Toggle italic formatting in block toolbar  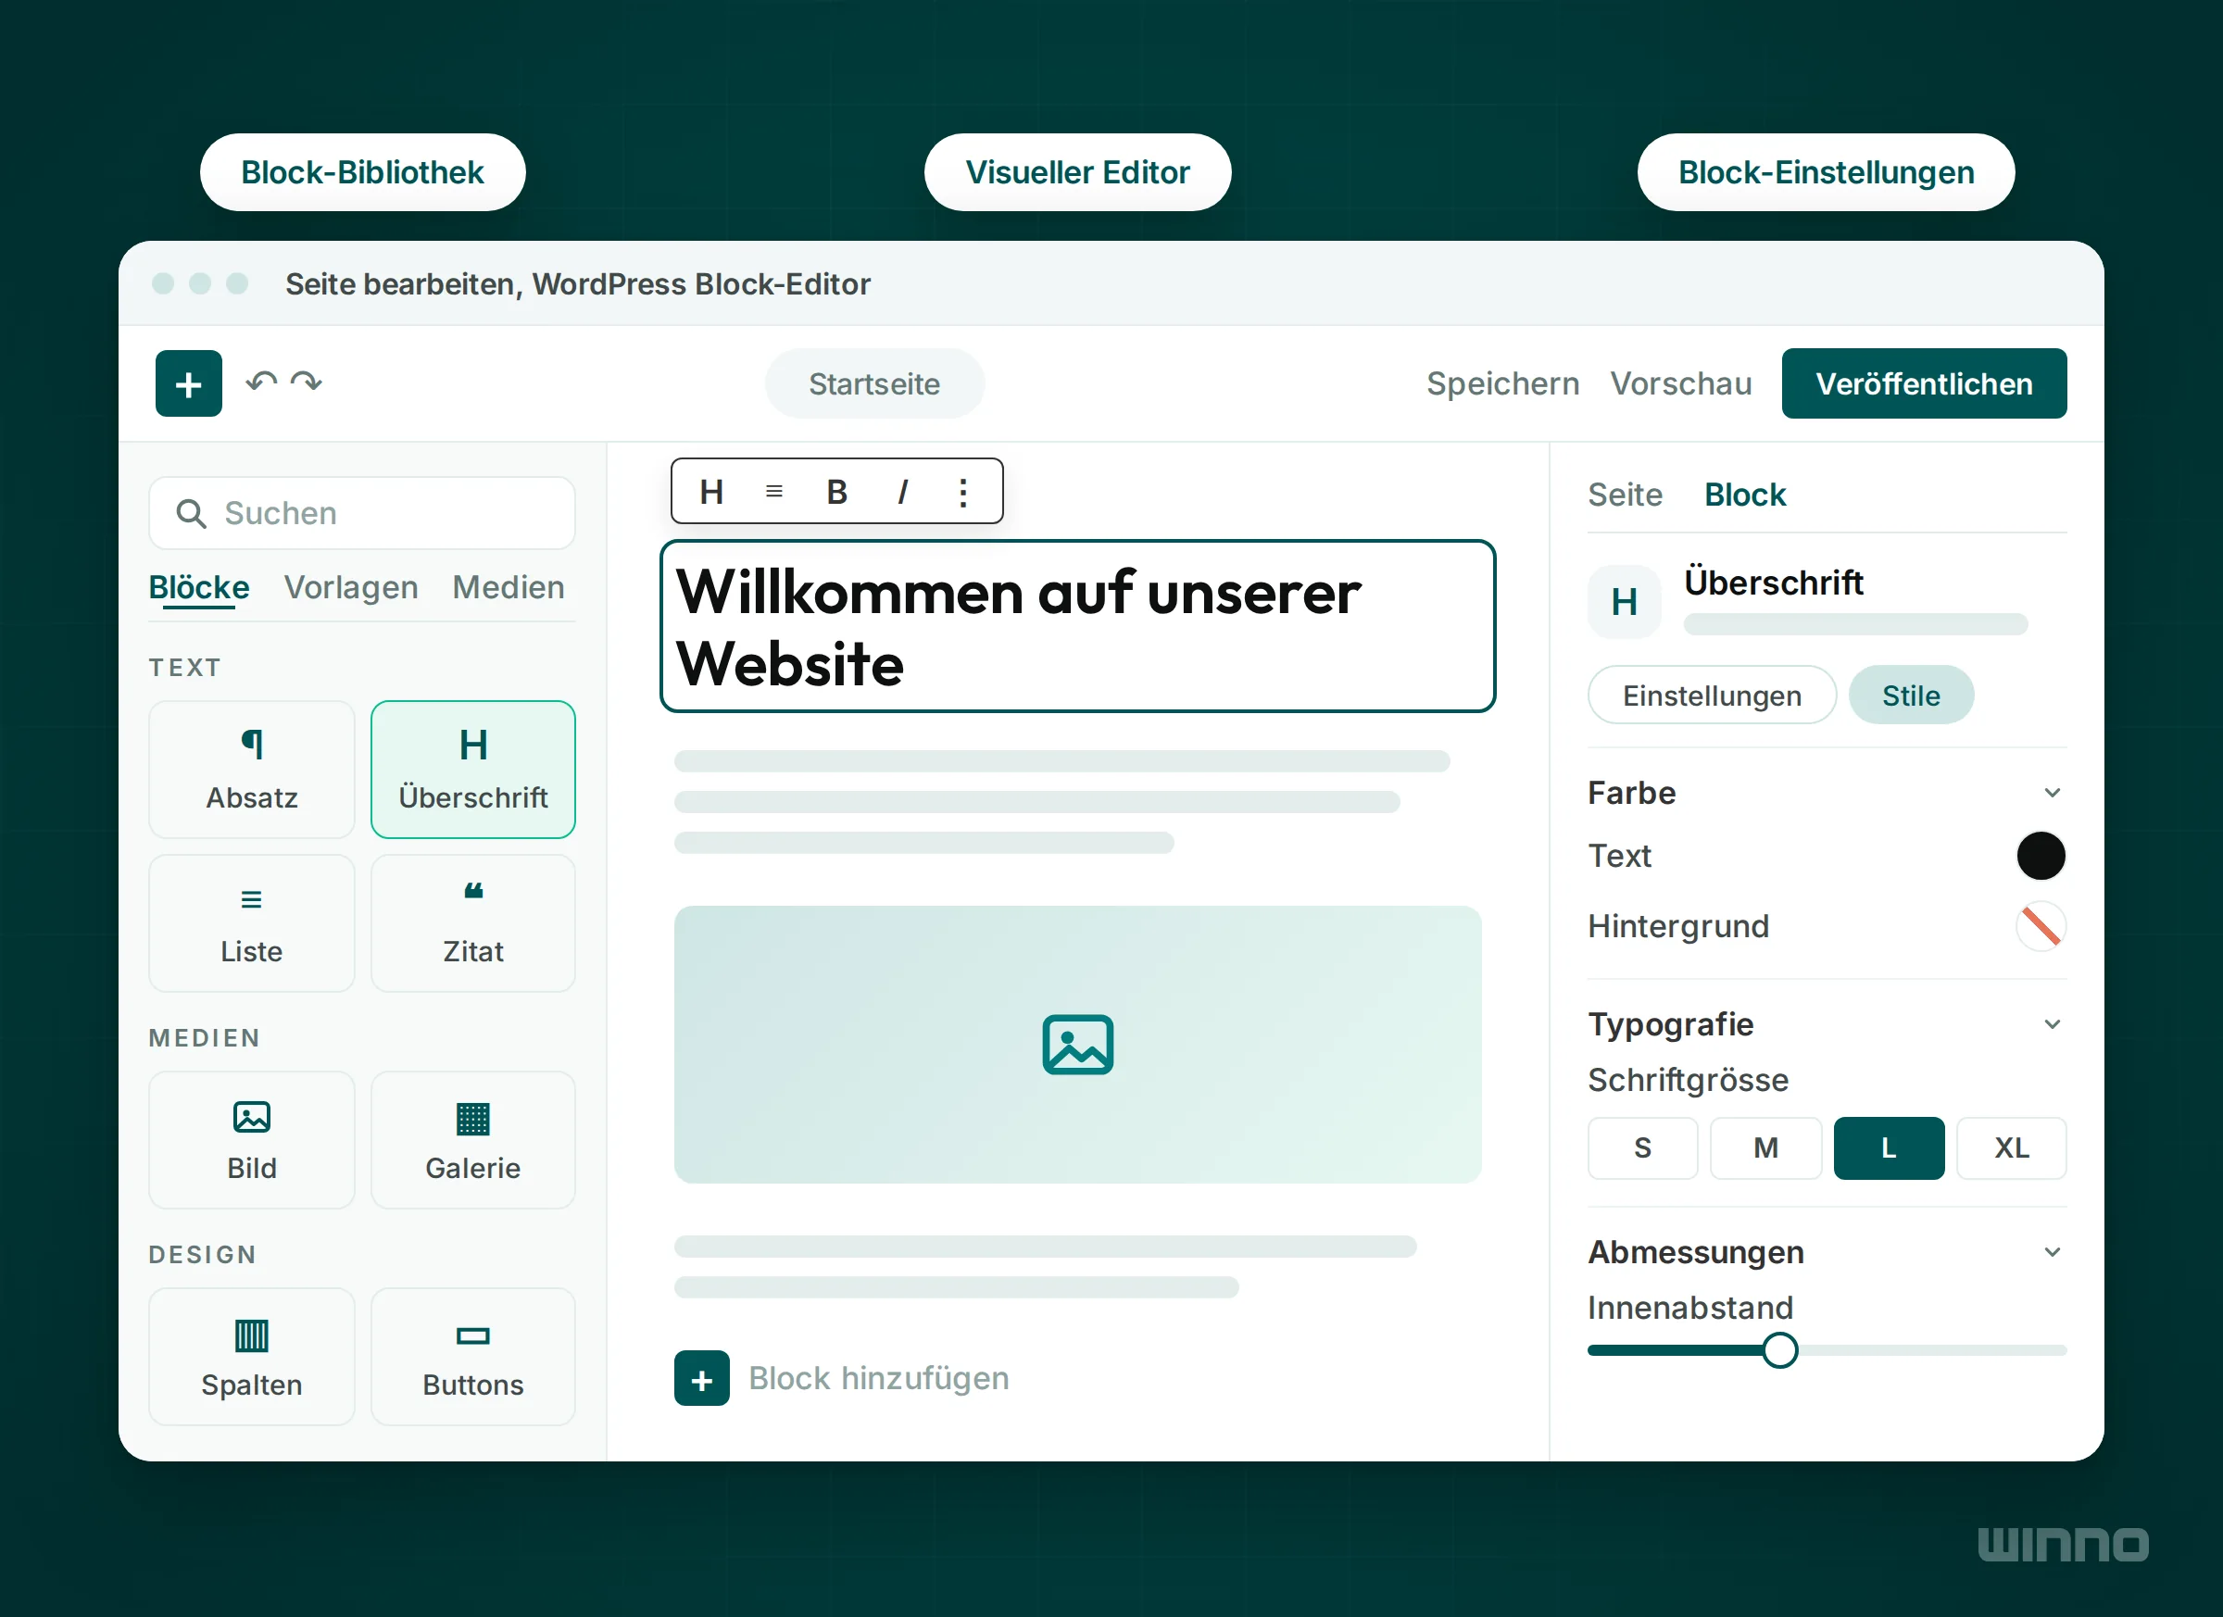point(903,491)
